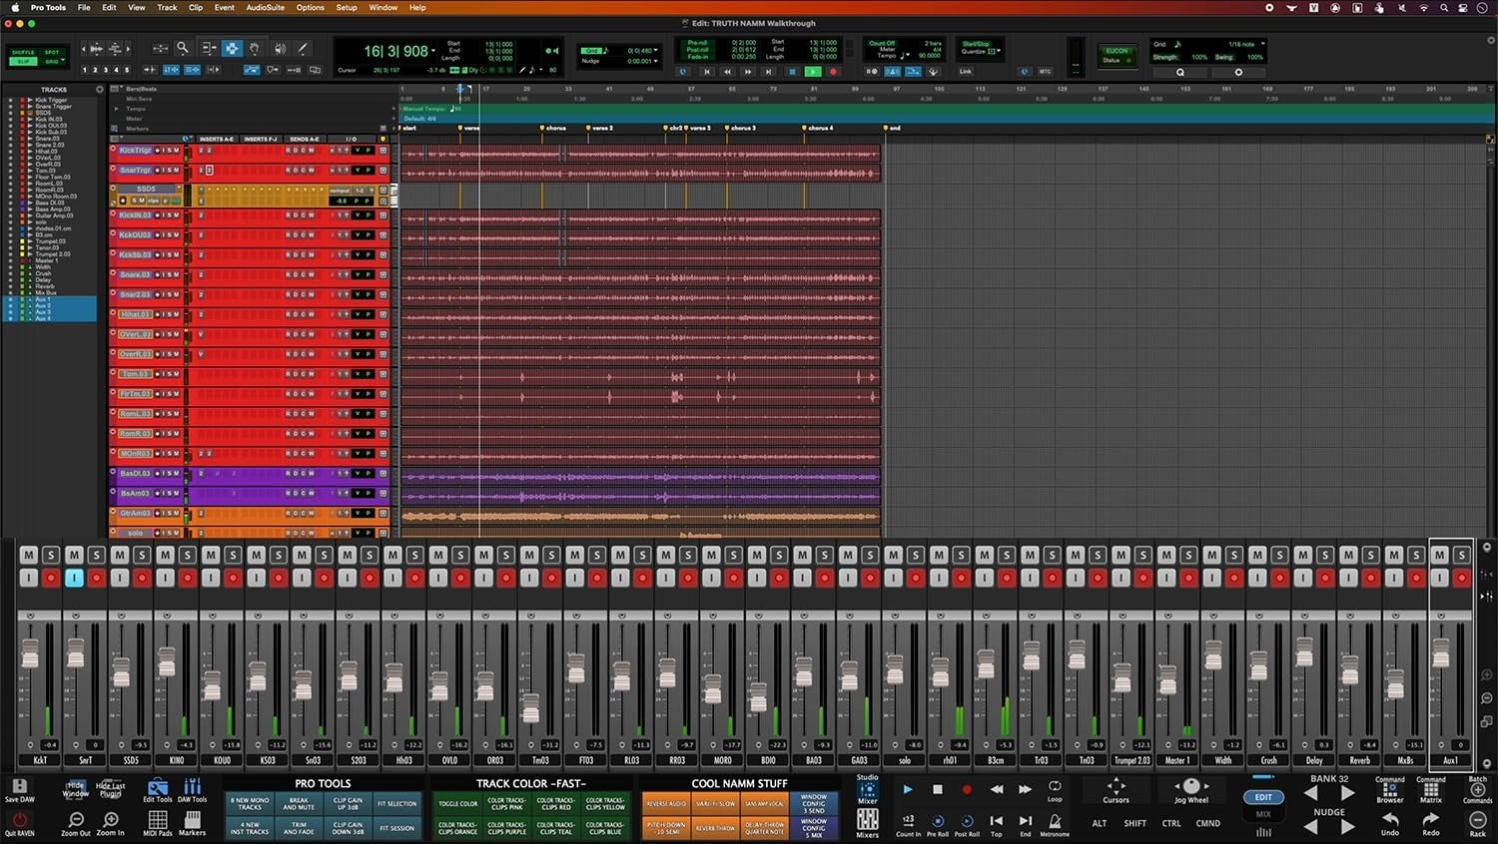
Task: Open the Track menu in the menu bar
Action: point(167,7)
